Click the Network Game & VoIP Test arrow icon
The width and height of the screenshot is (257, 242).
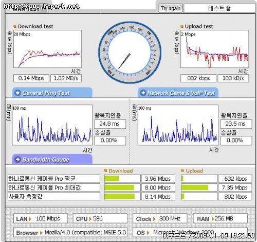tap(143, 93)
